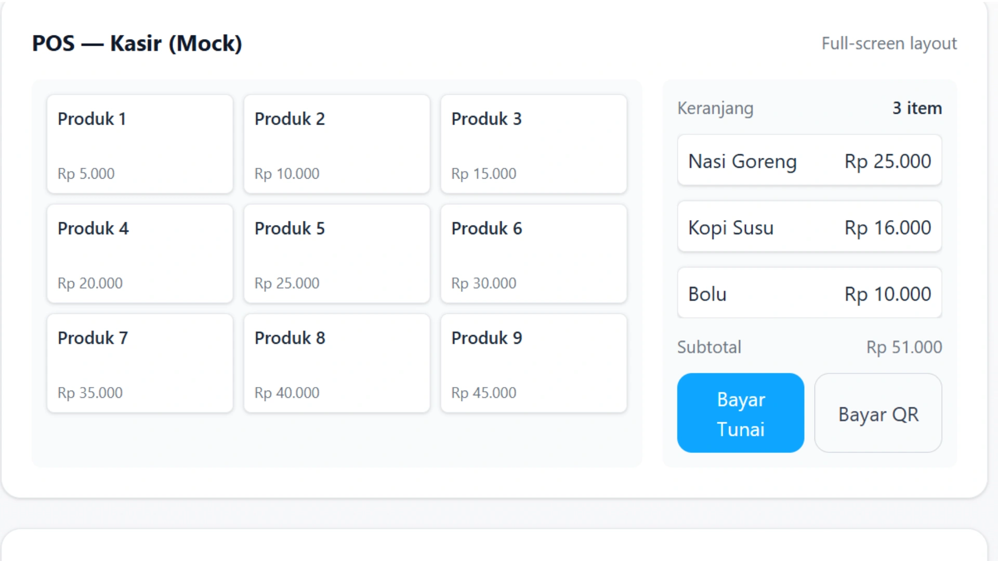
Task: Select the Produk 2 product card
Action: (x=336, y=144)
